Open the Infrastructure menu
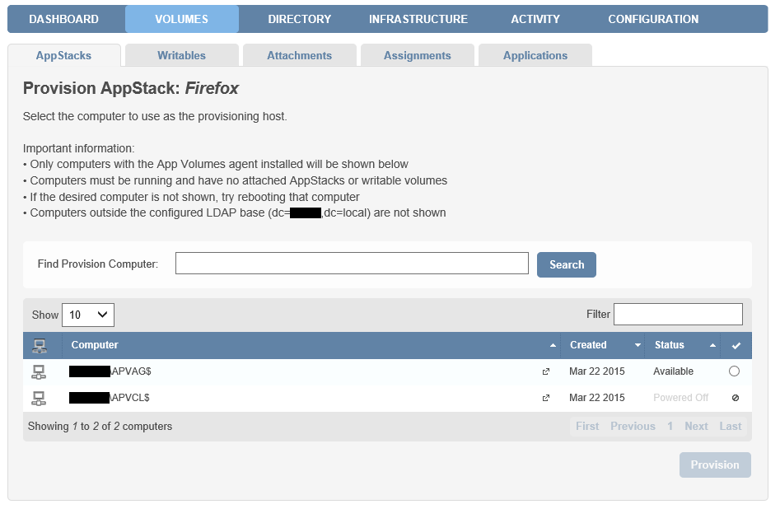 (418, 18)
